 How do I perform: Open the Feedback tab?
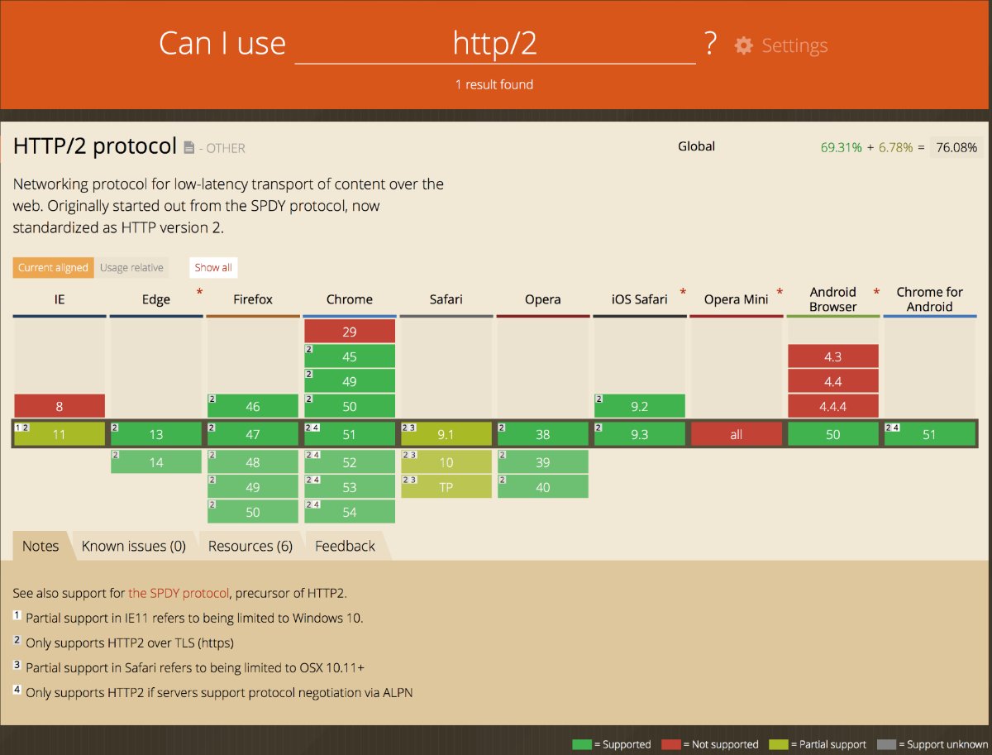[x=344, y=546]
